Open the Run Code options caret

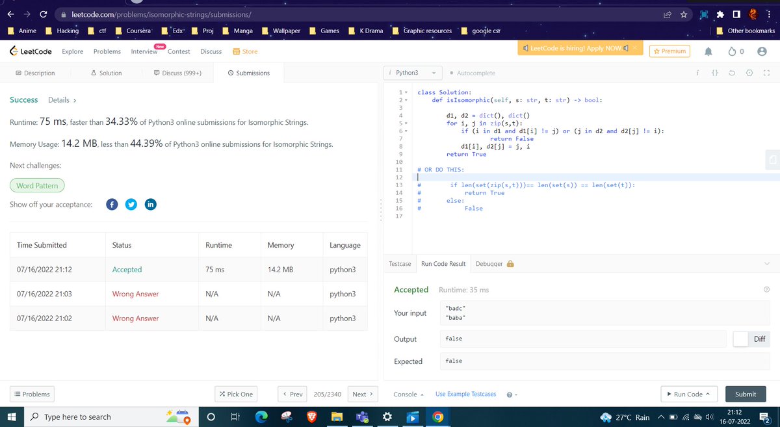(x=707, y=394)
